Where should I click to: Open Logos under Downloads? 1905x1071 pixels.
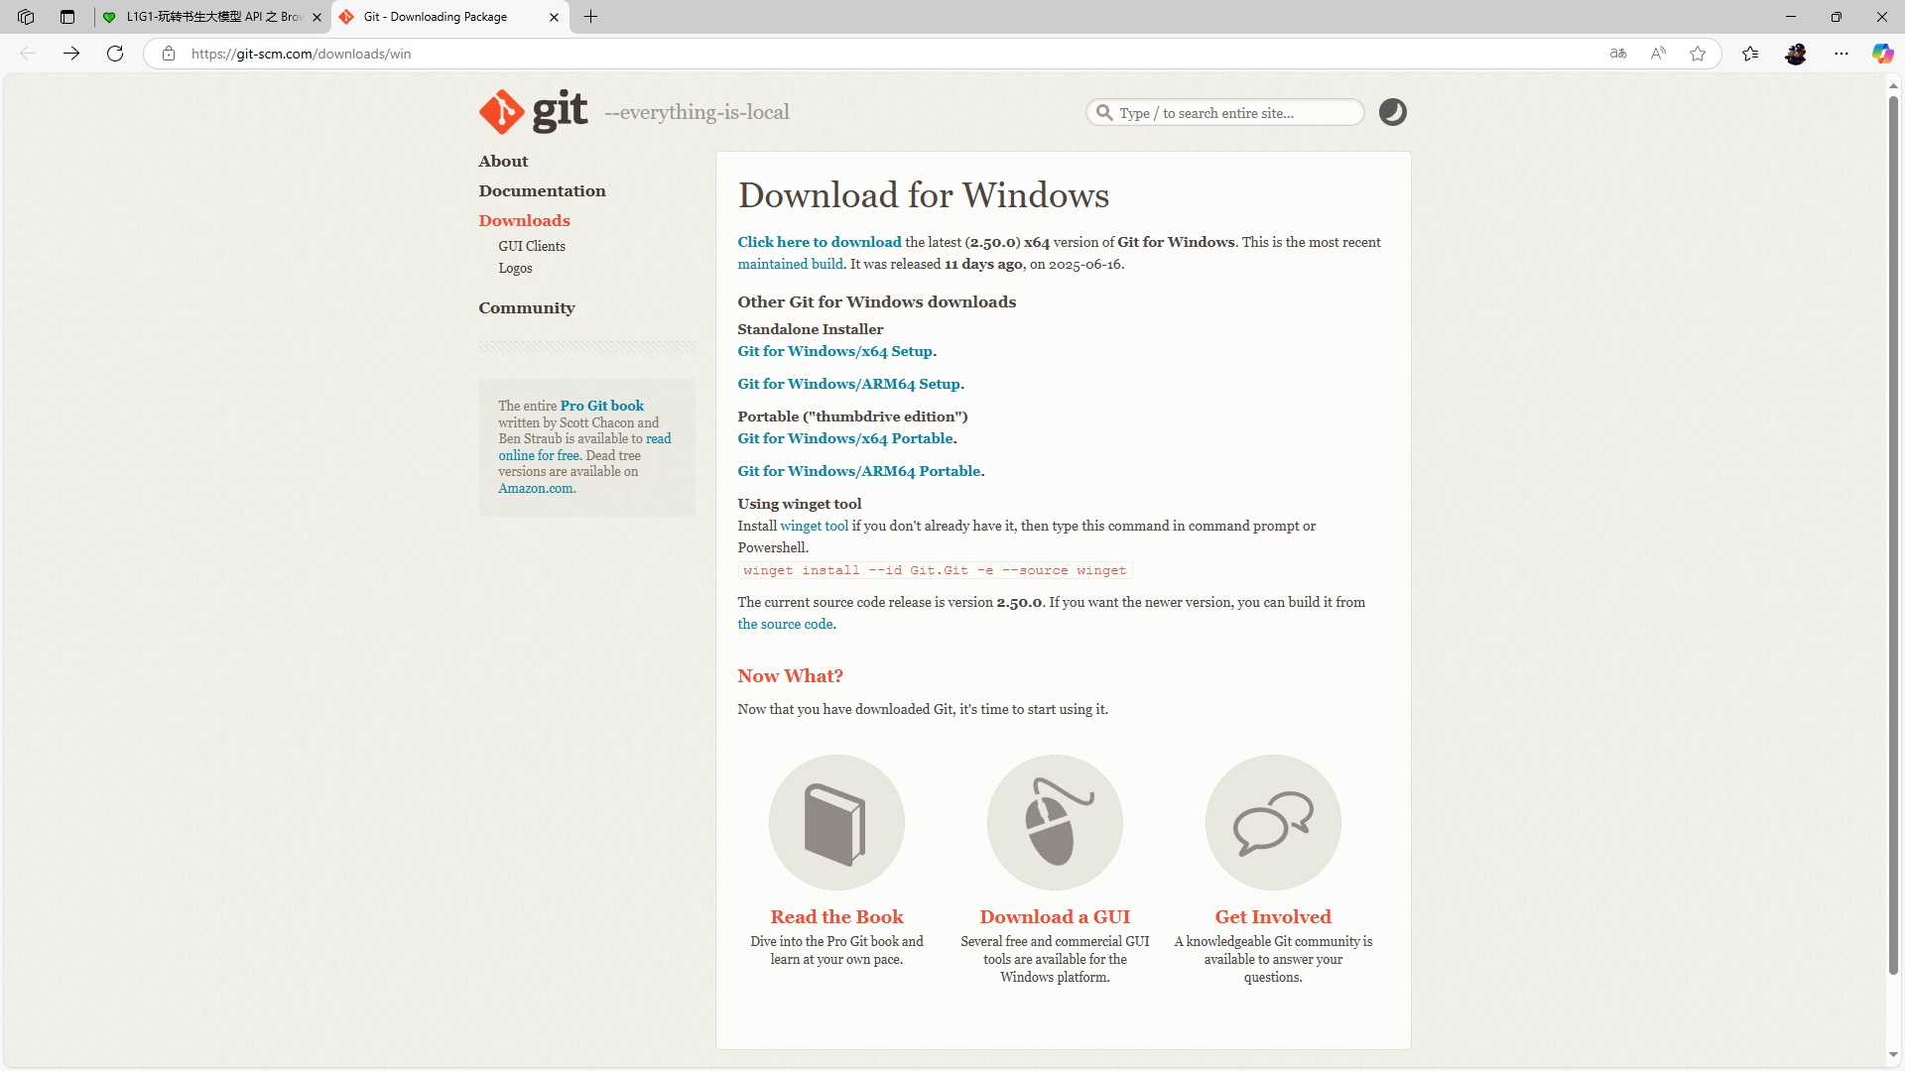click(515, 268)
